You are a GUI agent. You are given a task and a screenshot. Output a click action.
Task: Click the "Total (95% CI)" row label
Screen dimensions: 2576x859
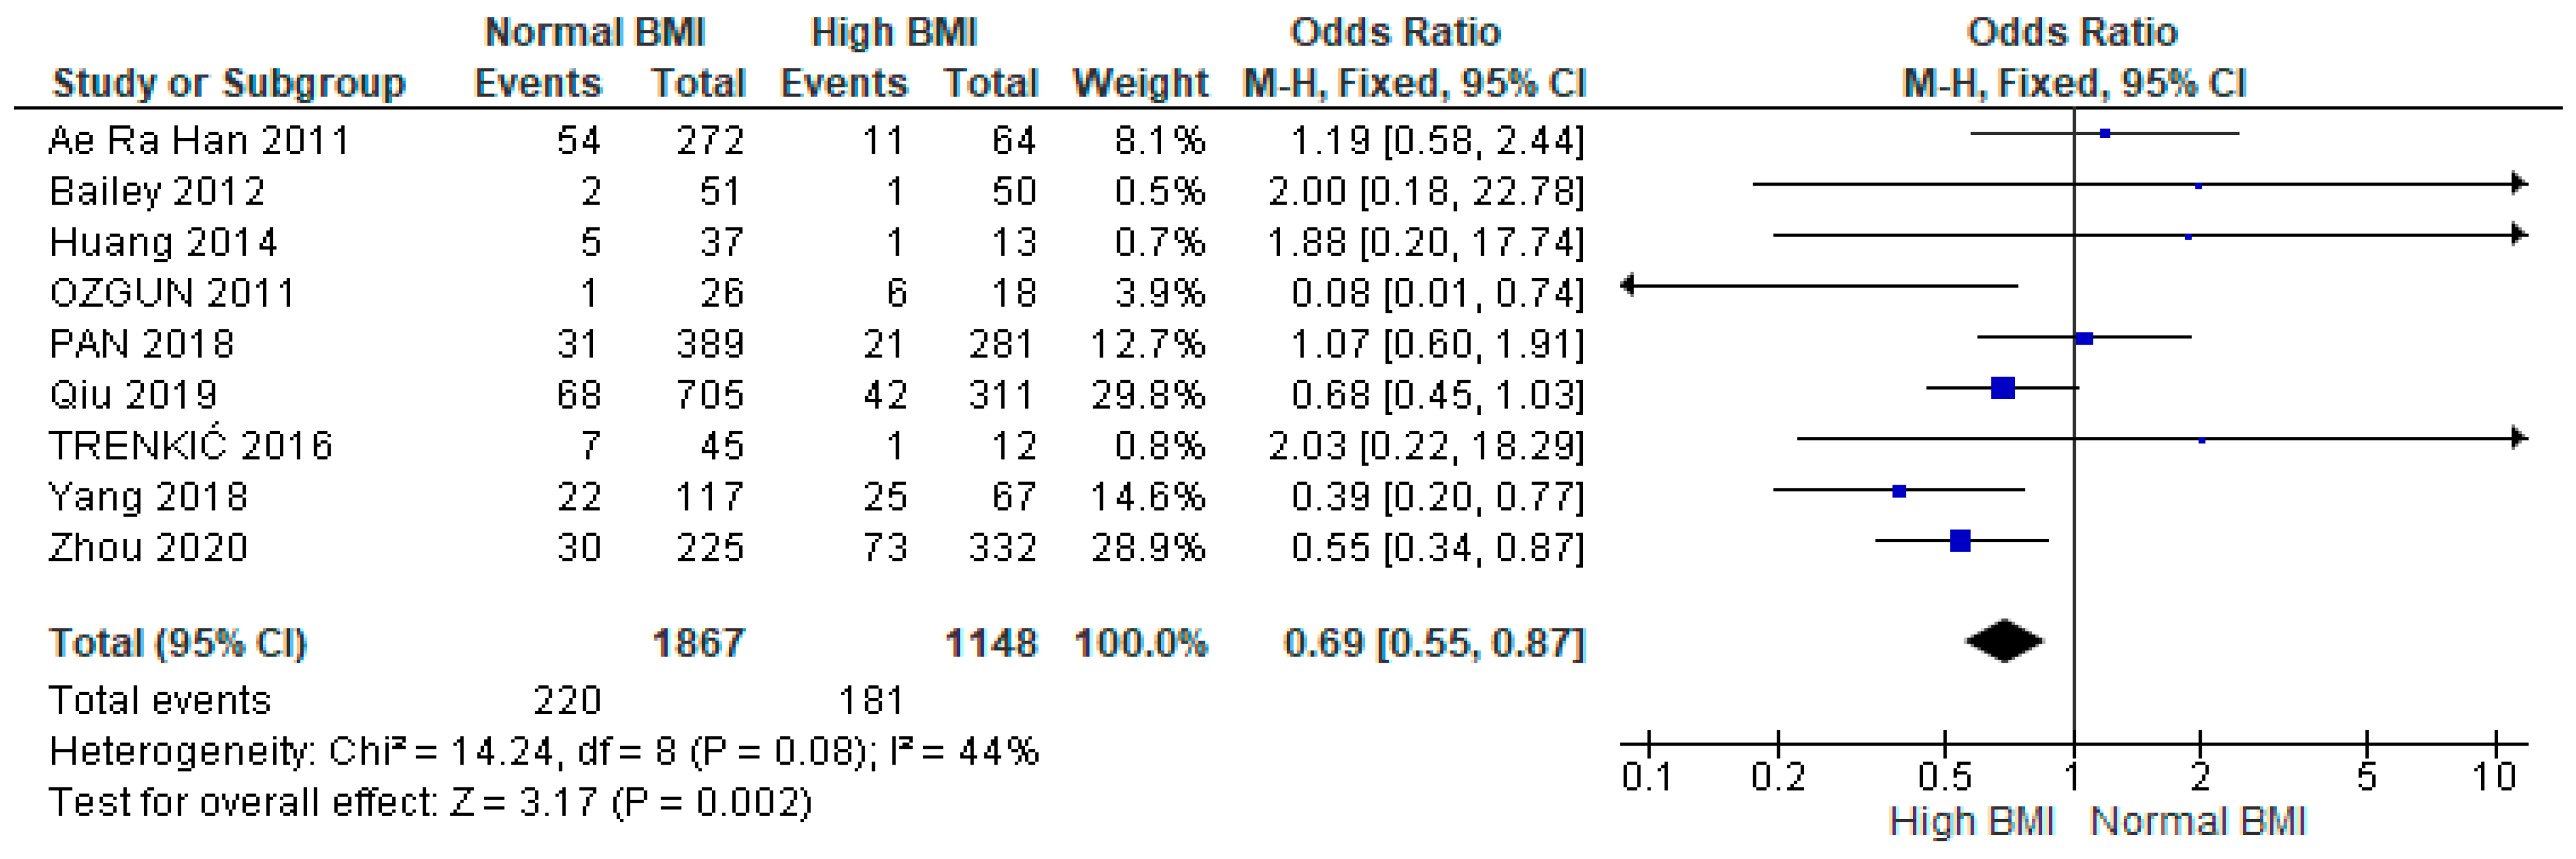[x=178, y=642]
